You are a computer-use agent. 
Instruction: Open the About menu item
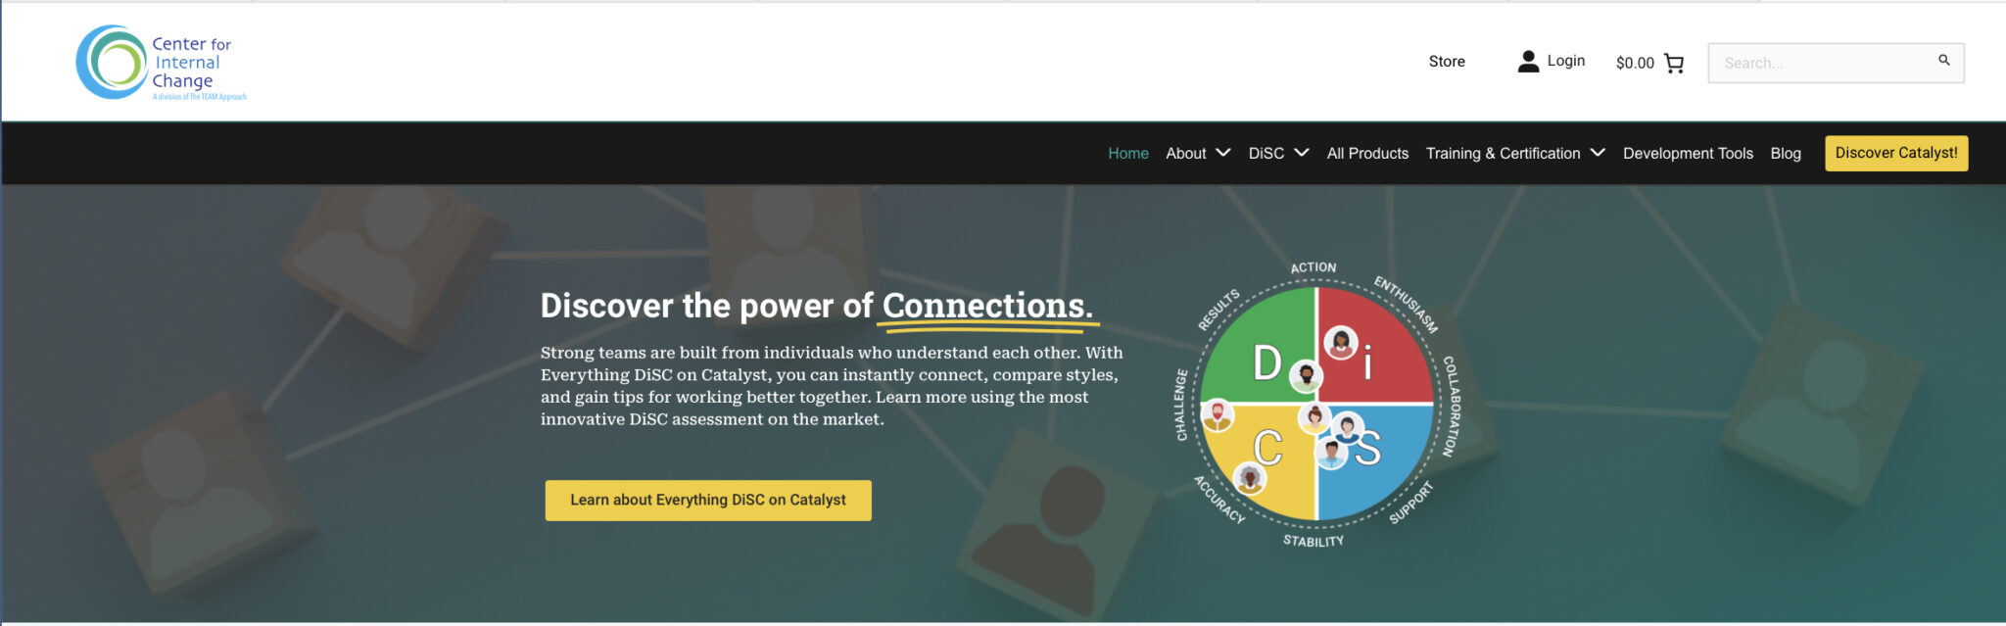pos(1186,153)
